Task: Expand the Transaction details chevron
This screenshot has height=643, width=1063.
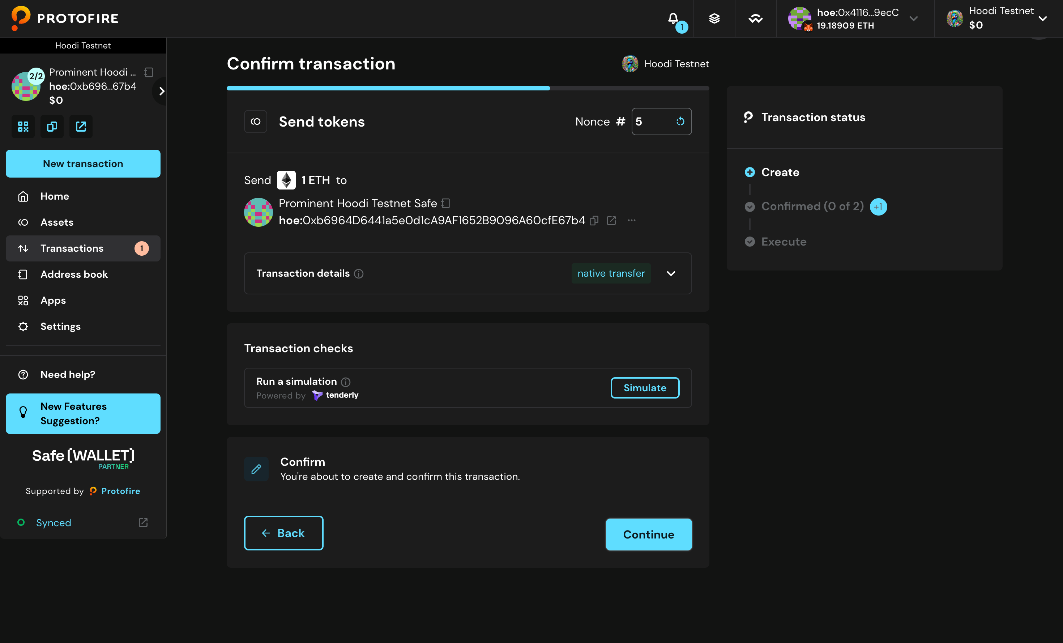Action: point(671,274)
